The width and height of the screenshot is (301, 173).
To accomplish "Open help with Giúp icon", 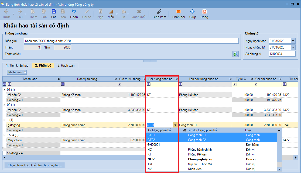I will (x=192, y=12).
